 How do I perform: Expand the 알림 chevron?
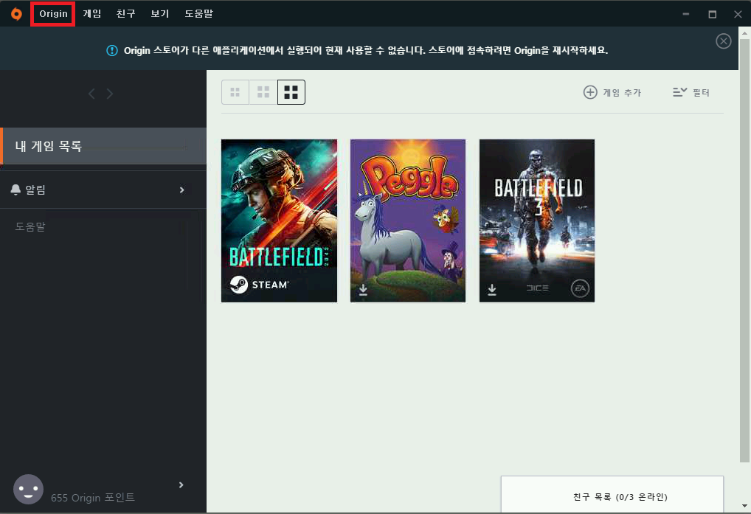pyautogui.click(x=181, y=190)
